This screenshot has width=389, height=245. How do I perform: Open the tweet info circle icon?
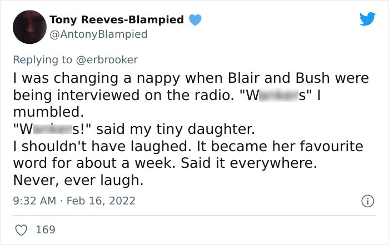click(367, 201)
